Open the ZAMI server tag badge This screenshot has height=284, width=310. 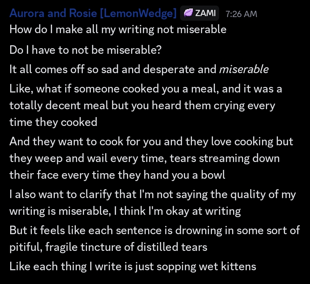199,13
